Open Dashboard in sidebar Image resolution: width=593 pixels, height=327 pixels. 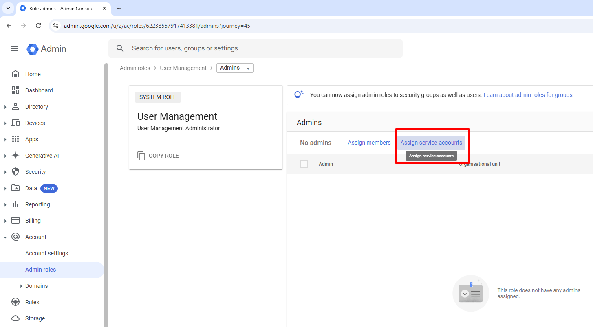coord(39,90)
